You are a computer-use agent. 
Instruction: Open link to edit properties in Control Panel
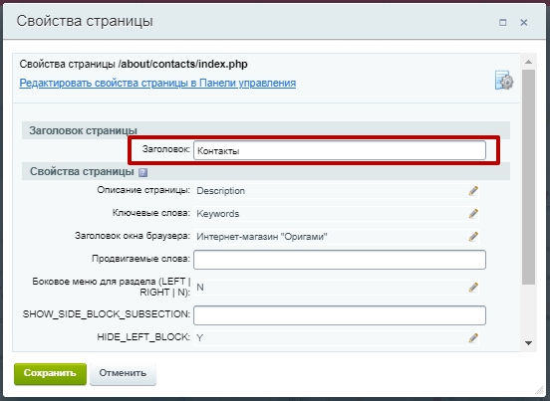coord(157,83)
